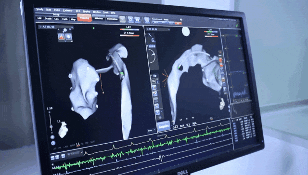Switch to the Ablation tab

pos(99,18)
